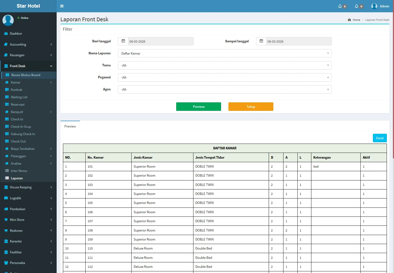Click the Home breadcrumb link
This screenshot has width=394, height=273.
click(x=356, y=20)
